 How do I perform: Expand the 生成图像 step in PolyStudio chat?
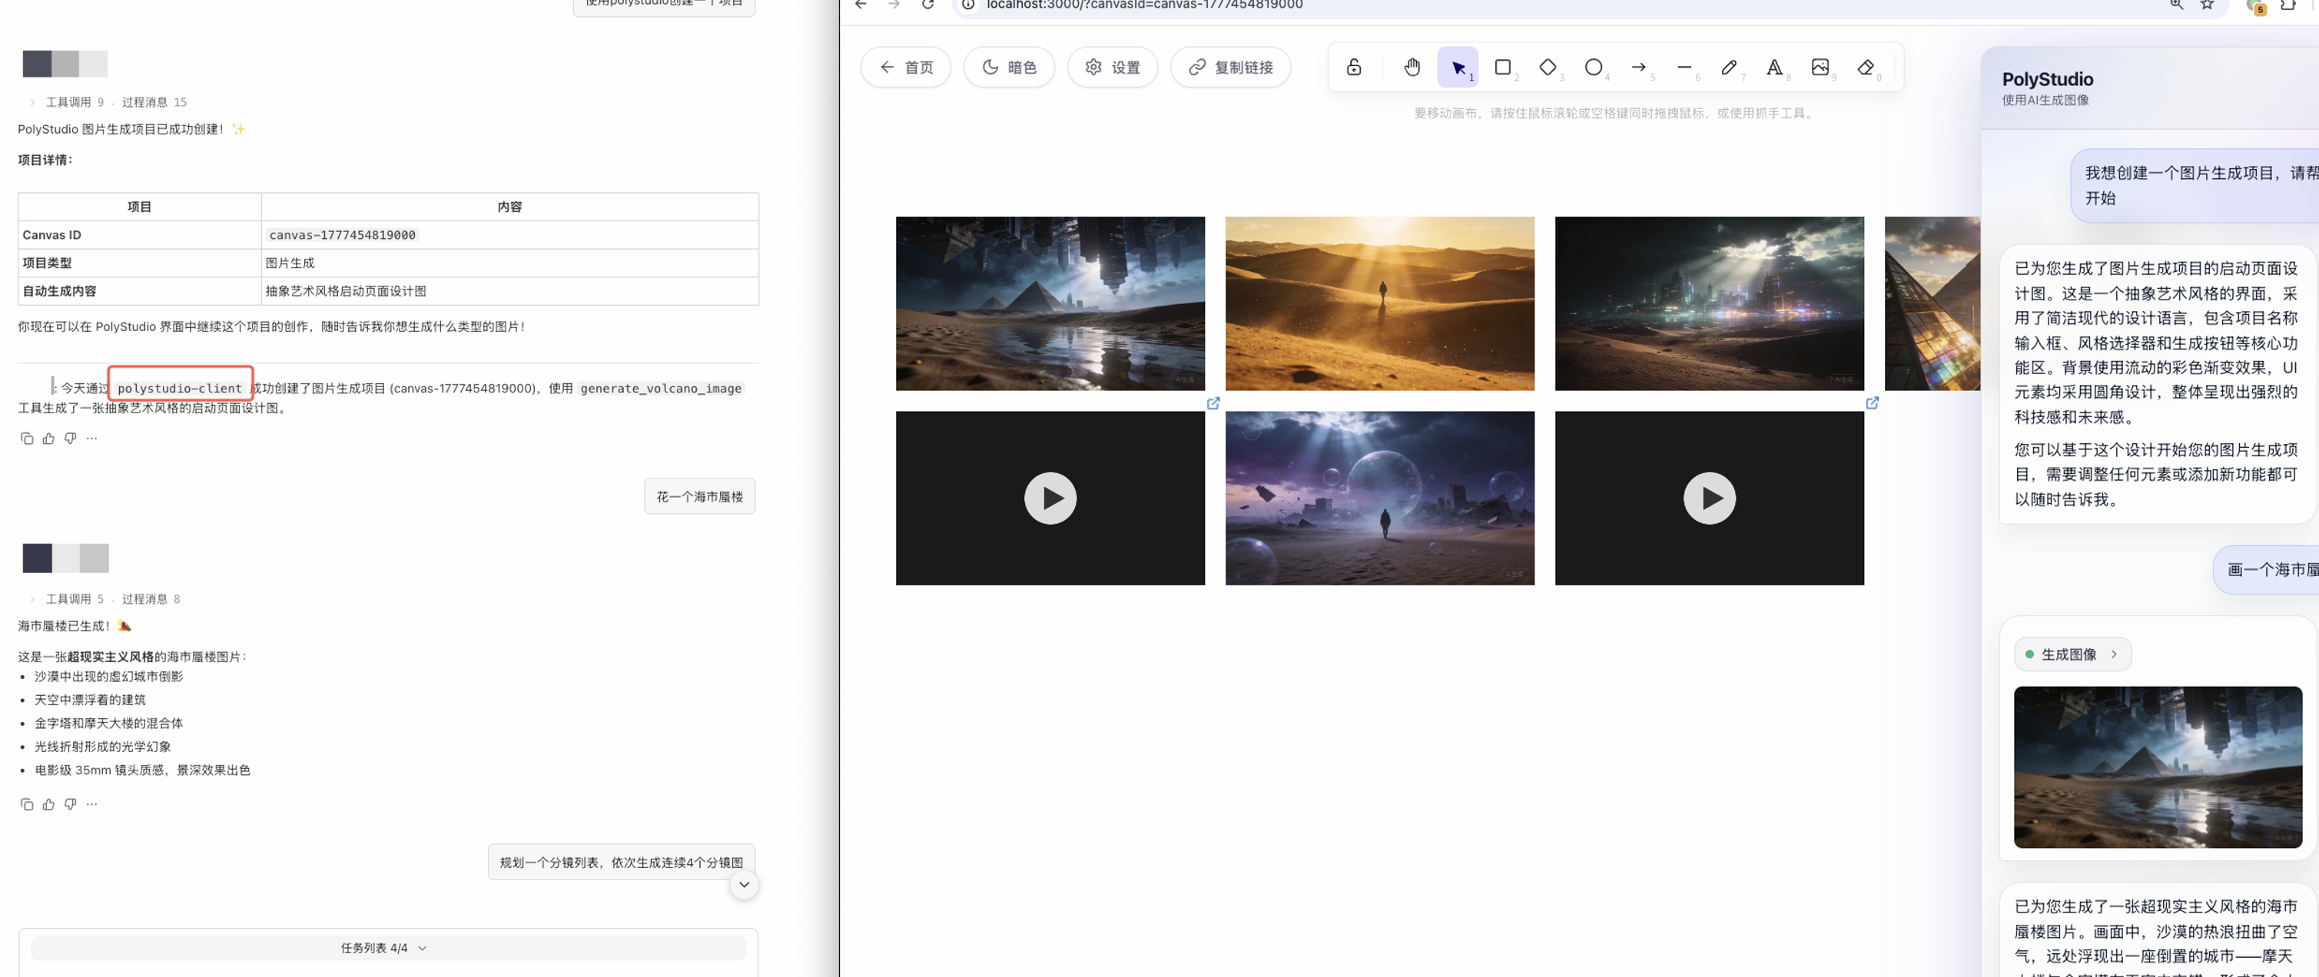pos(2072,654)
